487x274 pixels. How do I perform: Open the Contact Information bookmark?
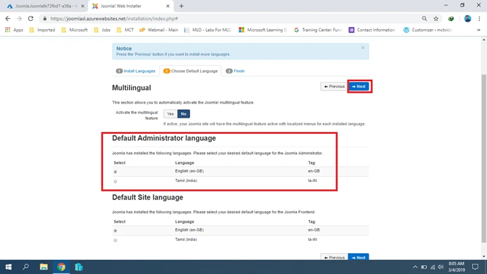click(x=372, y=30)
